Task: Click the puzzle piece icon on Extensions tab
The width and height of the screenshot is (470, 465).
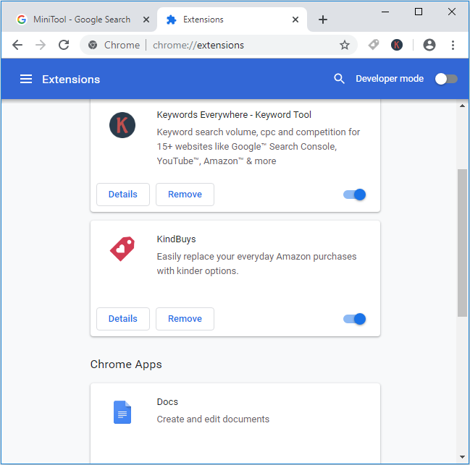Action: click(171, 20)
